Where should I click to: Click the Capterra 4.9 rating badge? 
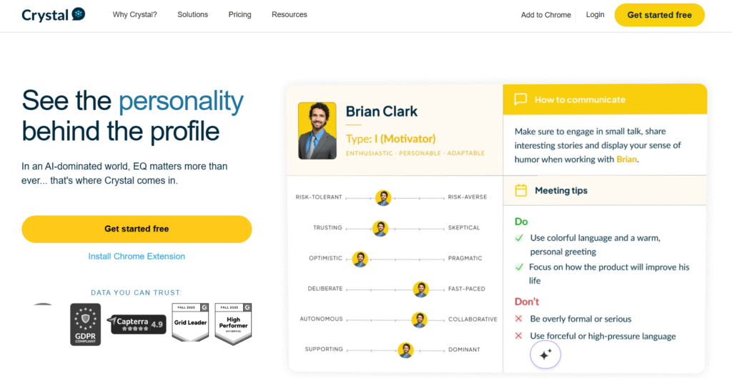137,324
